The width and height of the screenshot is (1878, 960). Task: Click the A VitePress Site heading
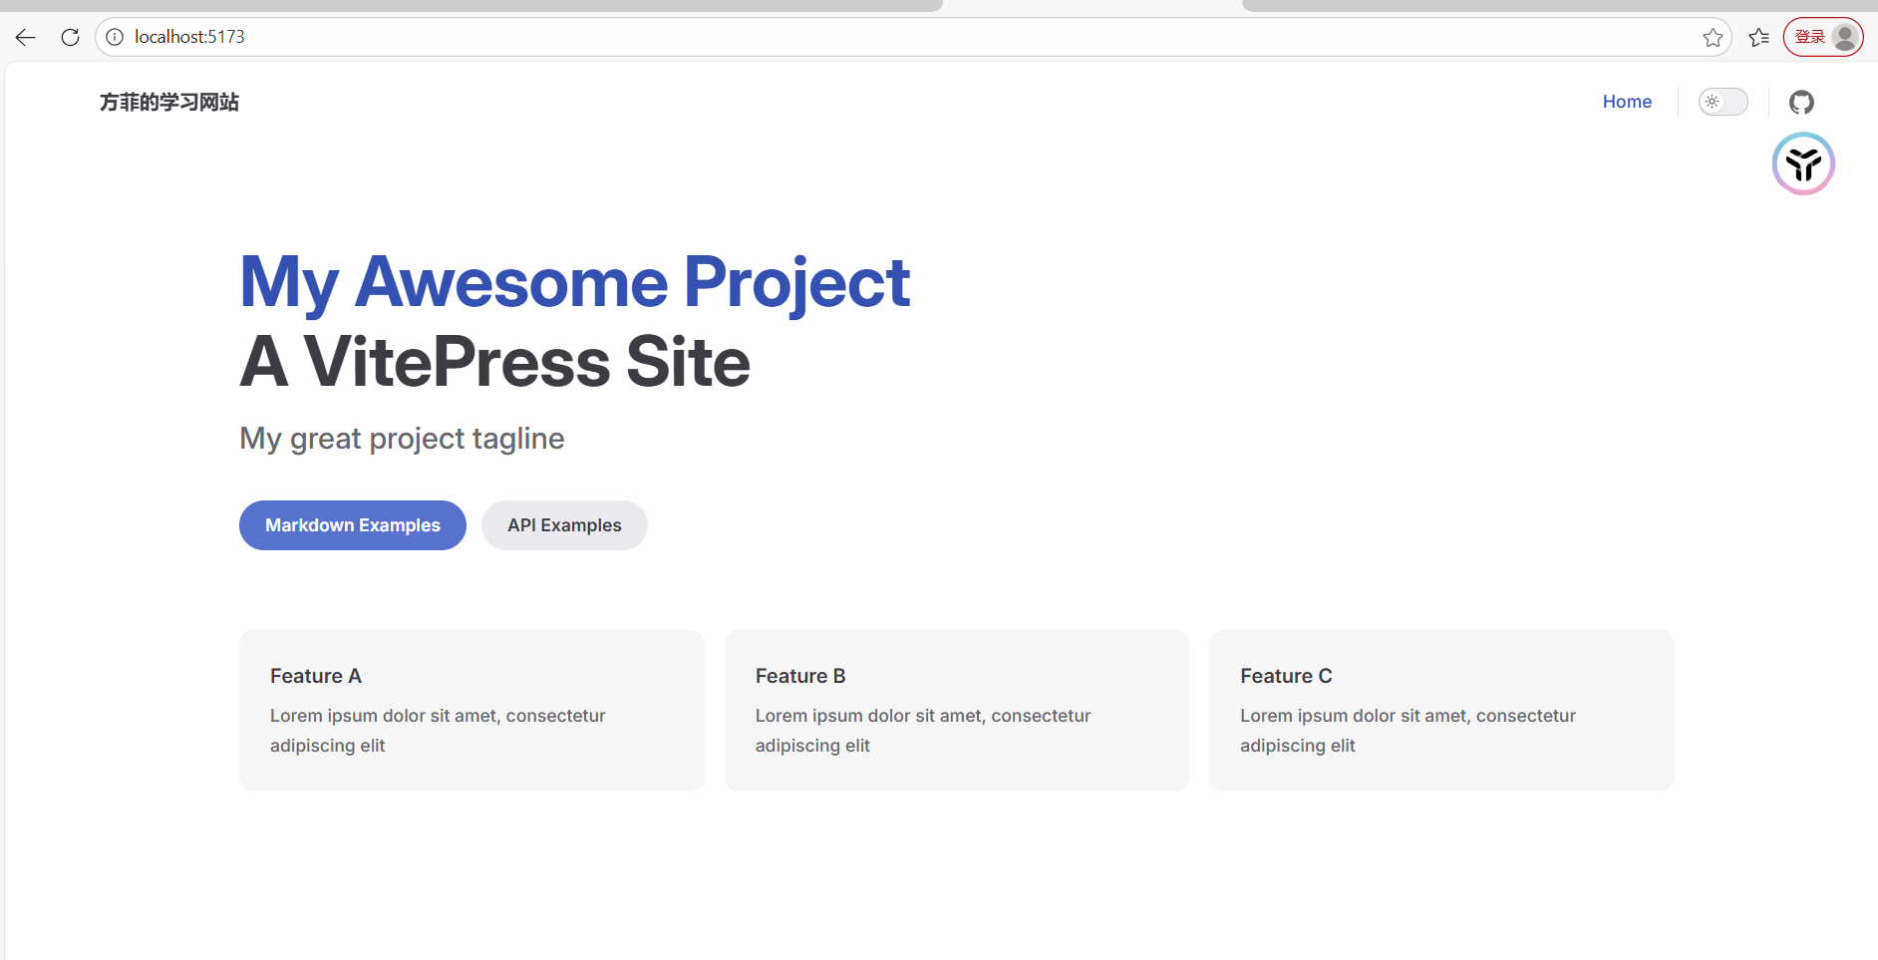point(494,362)
